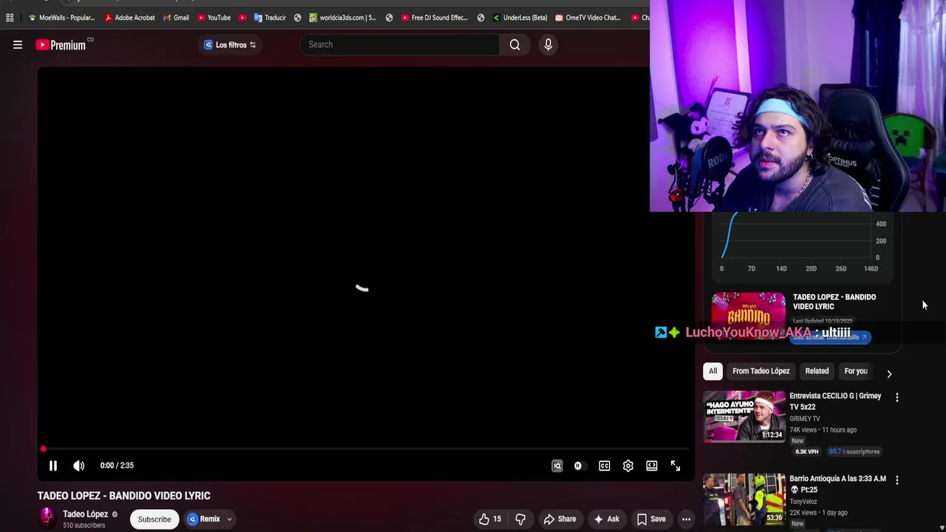
Task: Open more actions three-dot menu under video
Action: pos(686,519)
